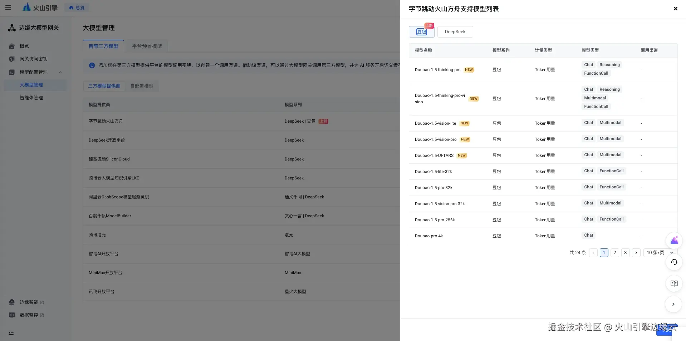
Task: Click the Reasoning tag of Doubao-1.5-thinking-pro
Action: pyautogui.click(x=609, y=65)
